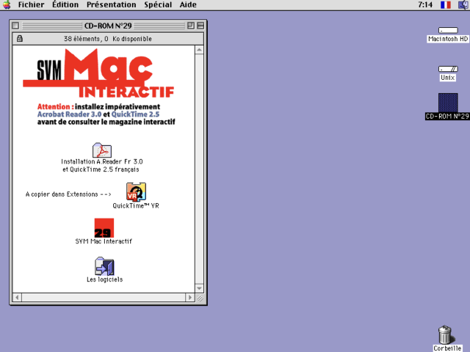This screenshot has height=352, width=470.
Task: Click the window resize grip corner
Action: coord(200,298)
